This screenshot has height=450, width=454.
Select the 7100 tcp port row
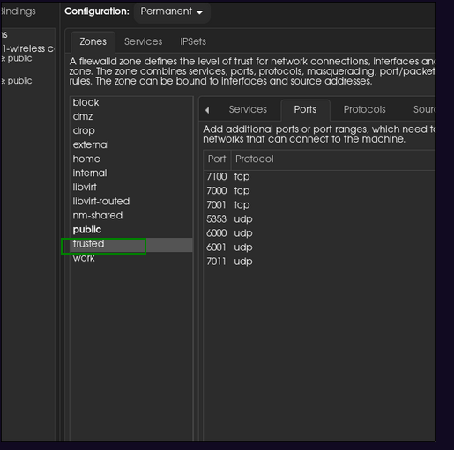pos(319,177)
